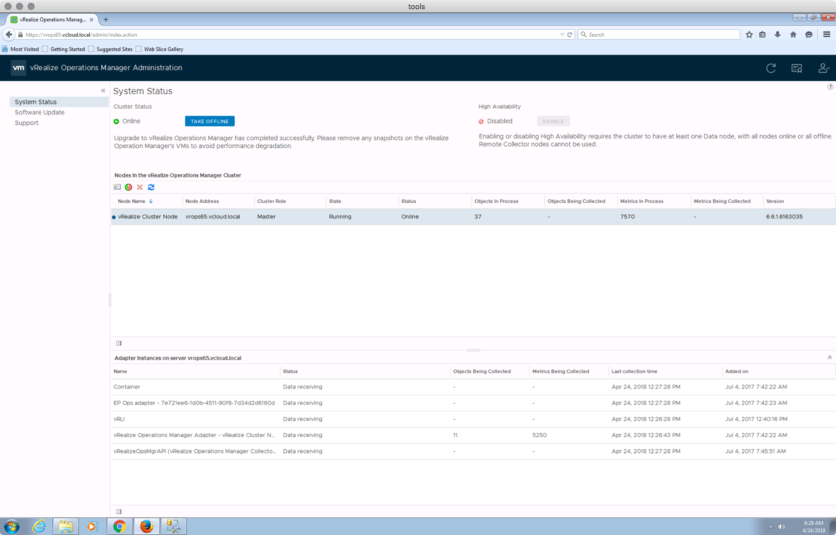Select the vRealize Cluster Node row
Image resolution: width=836 pixels, height=535 pixels.
click(473, 217)
